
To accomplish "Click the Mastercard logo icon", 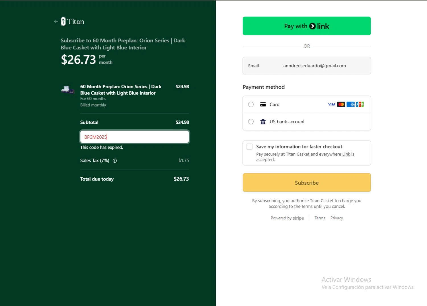I will (341, 104).
